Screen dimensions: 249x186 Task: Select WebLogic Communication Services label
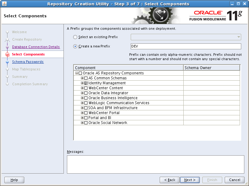pos(119,103)
